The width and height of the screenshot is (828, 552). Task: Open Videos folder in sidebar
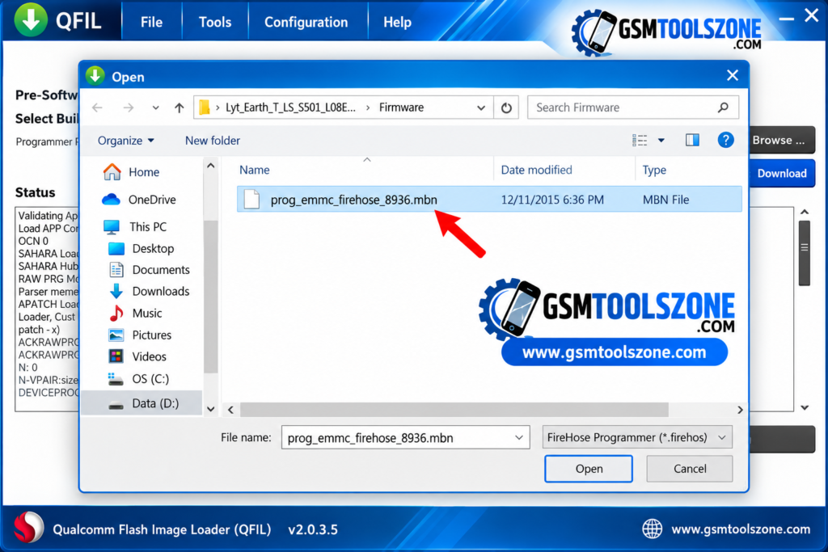tap(149, 356)
